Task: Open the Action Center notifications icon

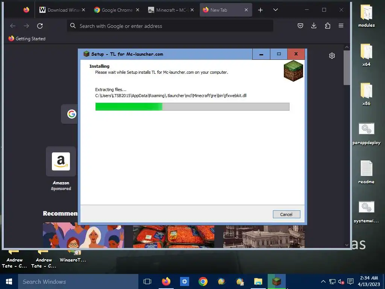Action: click(351, 281)
